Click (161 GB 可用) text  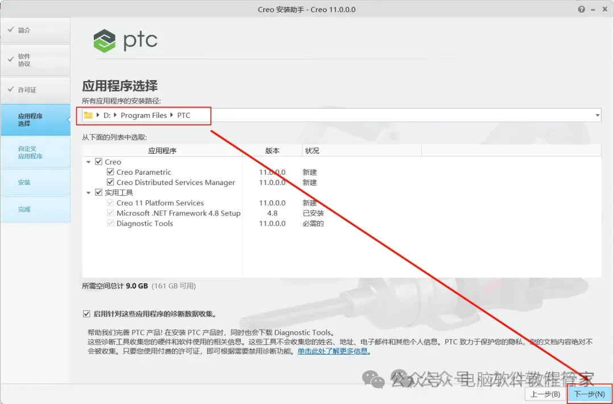[x=173, y=285]
